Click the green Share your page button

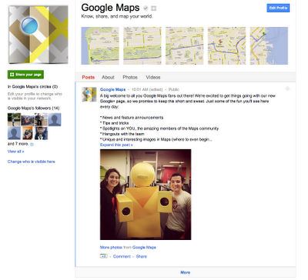tap(25, 75)
